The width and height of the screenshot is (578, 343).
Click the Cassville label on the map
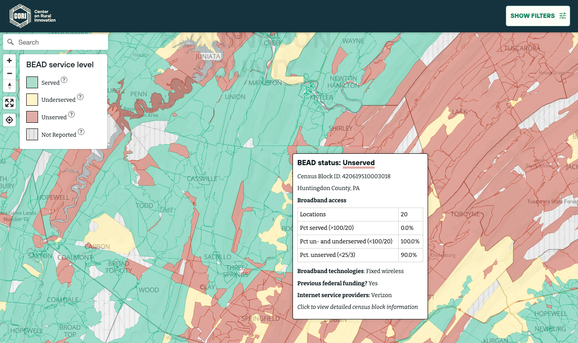coord(202,179)
